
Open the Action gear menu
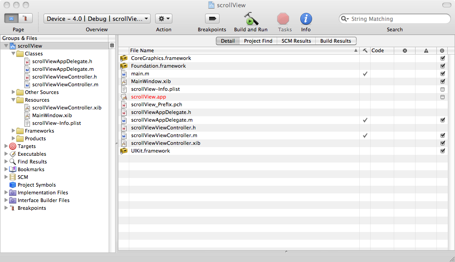point(163,19)
